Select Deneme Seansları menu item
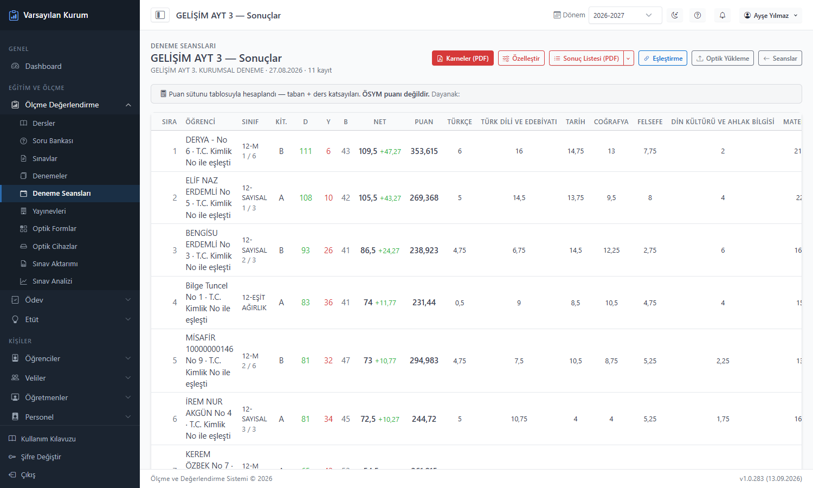The width and height of the screenshot is (813, 488). click(x=70, y=194)
